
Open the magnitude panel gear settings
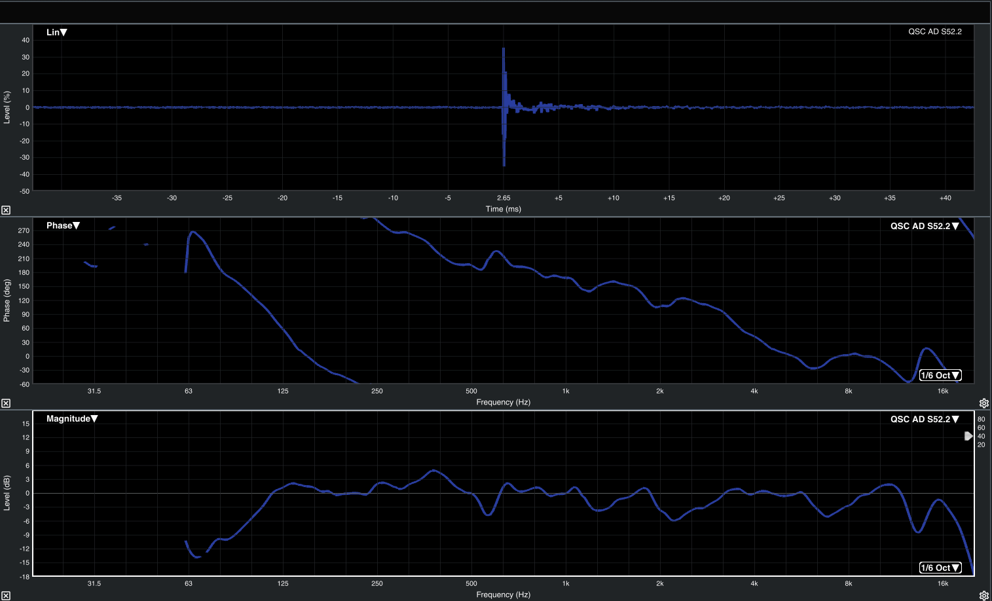click(x=983, y=596)
